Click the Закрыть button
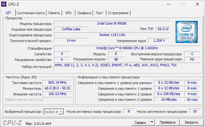The width and height of the screenshot is (205, 127). (191, 122)
